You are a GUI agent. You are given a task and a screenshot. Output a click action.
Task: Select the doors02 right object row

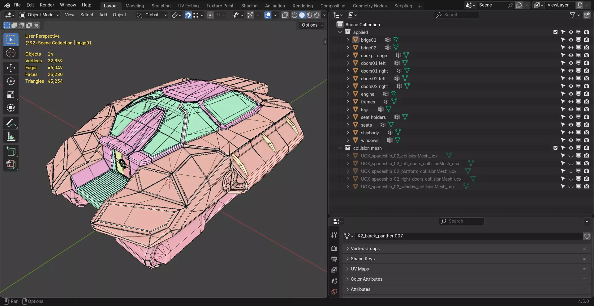coord(374,86)
